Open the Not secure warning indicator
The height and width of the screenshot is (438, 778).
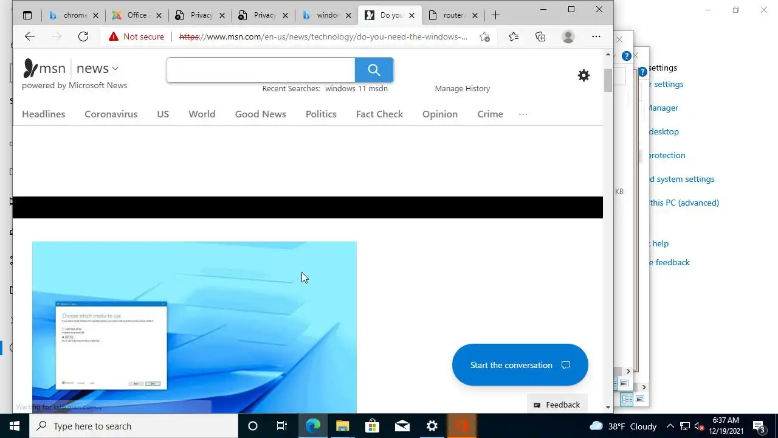[x=136, y=36]
